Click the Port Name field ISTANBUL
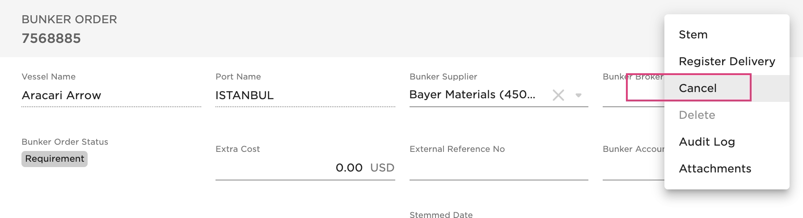Viewport: 803px width, 218px height. 305,96
